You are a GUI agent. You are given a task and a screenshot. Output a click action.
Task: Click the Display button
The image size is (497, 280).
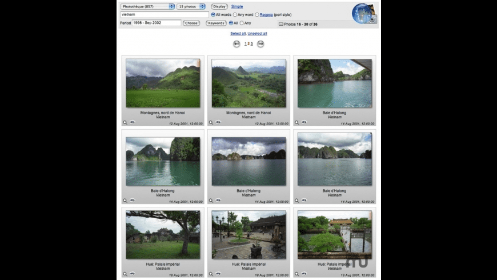point(219,6)
